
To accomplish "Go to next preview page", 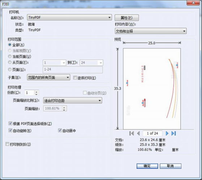I will 167,133.
